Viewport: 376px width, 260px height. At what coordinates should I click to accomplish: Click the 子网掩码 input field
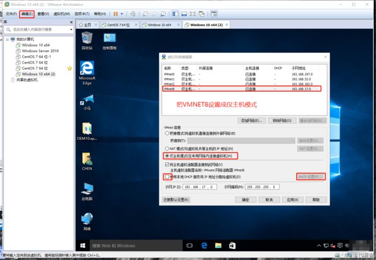(262, 187)
